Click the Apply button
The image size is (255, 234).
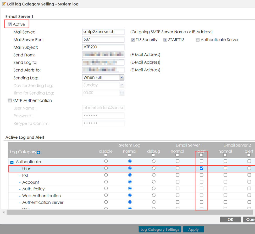click(x=193, y=230)
